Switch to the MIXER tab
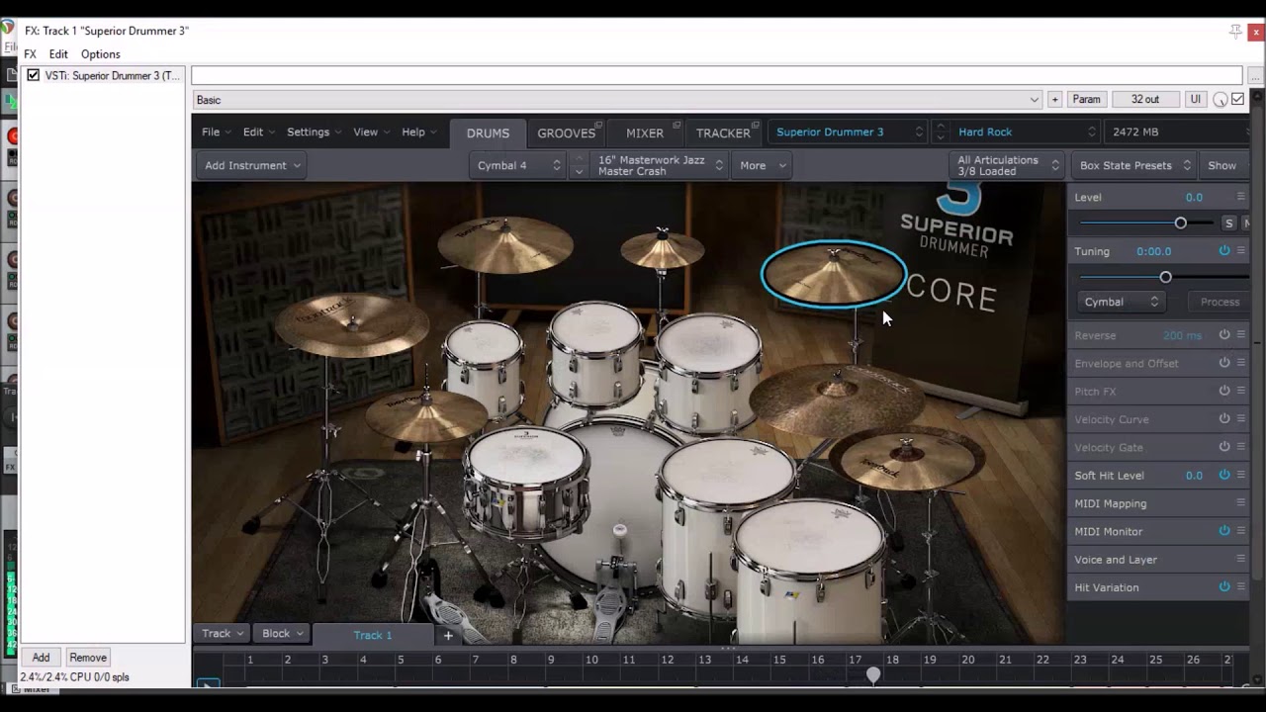Image resolution: width=1266 pixels, height=712 pixels. (x=645, y=133)
